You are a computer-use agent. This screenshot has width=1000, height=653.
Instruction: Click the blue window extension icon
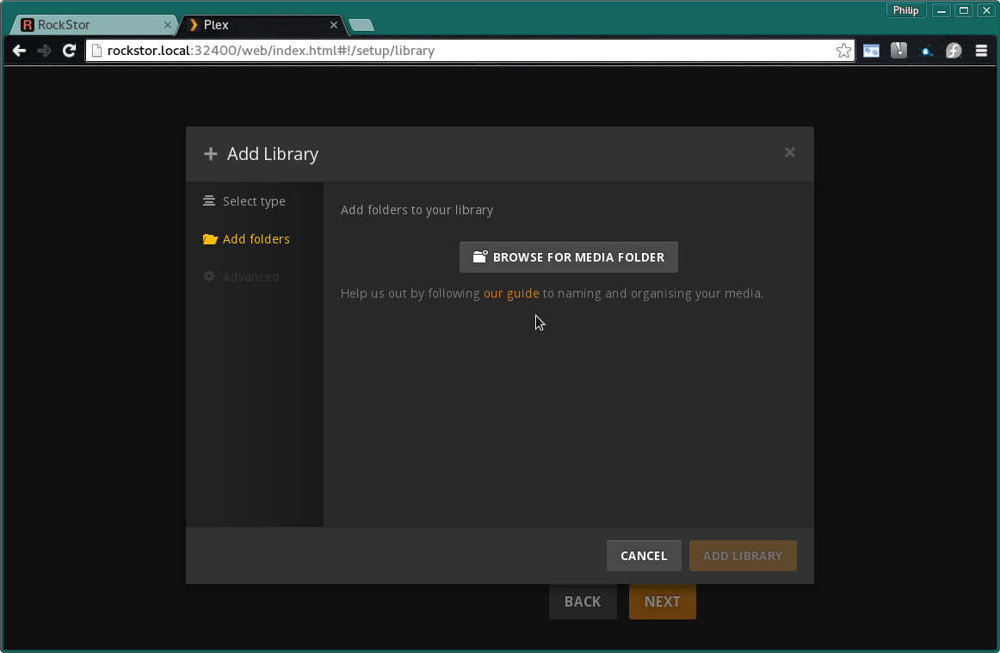871,51
